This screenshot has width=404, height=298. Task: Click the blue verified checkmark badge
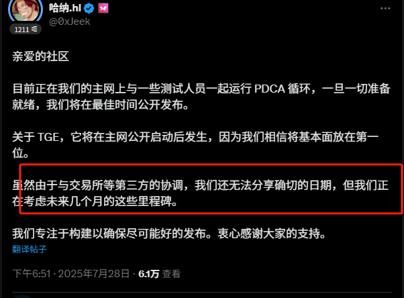click(89, 9)
